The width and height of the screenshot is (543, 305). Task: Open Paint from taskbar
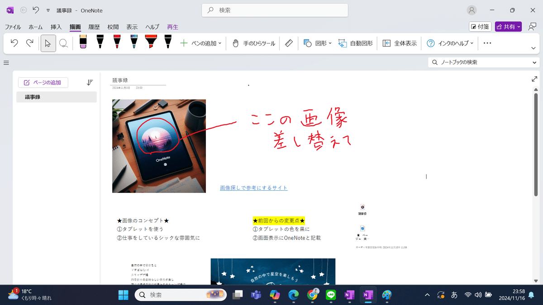[x=387, y=295]
